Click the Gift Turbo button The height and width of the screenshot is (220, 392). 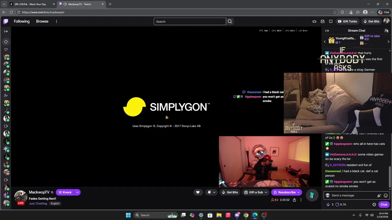pyautogui.click(x=348, y=21)
